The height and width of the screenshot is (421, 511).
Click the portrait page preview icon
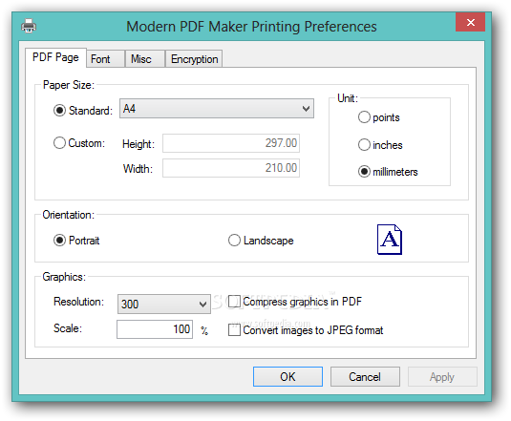pos(390,240)
